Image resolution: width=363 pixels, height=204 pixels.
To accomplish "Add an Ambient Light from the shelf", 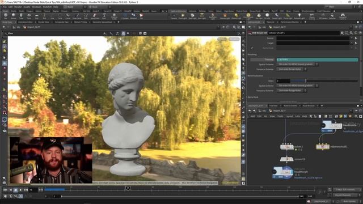I will point(299,16).
